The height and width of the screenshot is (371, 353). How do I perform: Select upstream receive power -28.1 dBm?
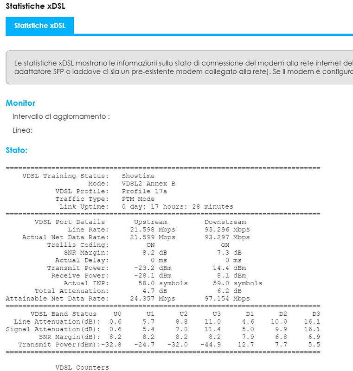pyautogui.click(x=153, y=275)
